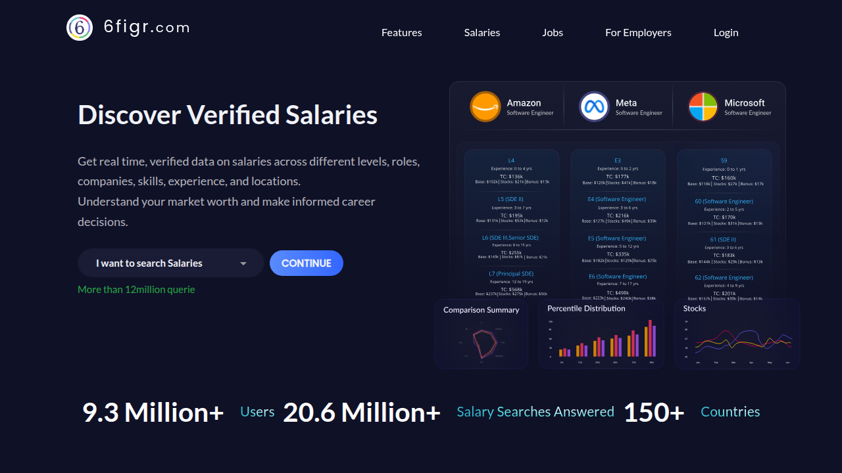Expand the 'I want to search Salaries' dropdown
842x473 pixels.
point(171,263)
